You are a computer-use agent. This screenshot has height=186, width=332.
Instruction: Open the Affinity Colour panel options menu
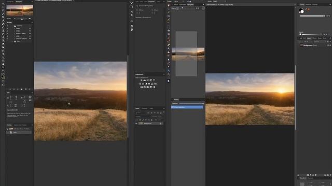[330, 5]
